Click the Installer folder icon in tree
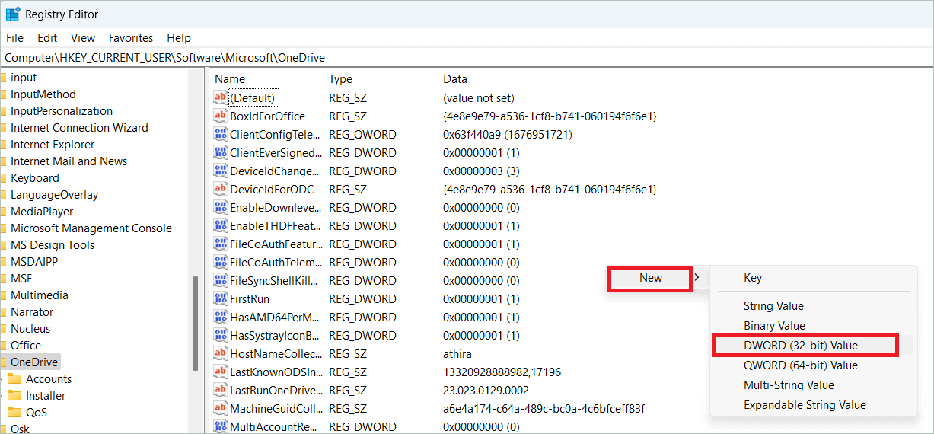 point(14,395)
